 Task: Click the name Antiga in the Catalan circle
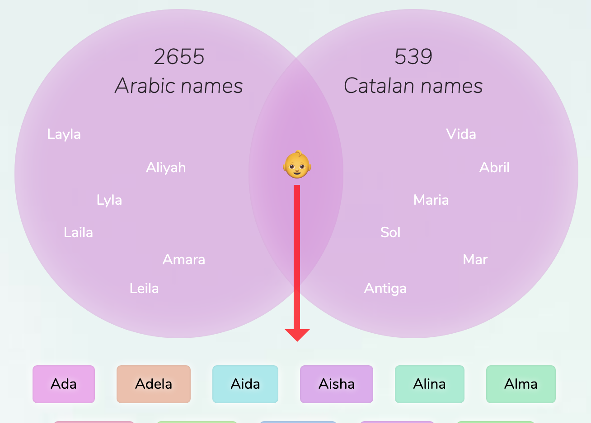click(x=385, y=288)
